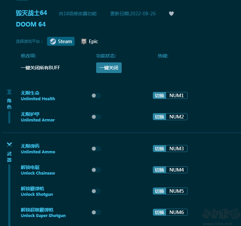Click the NUM2 hotkey field
Image resolution: width=241 pixels, height=226 pixels.
pos(177,117)
